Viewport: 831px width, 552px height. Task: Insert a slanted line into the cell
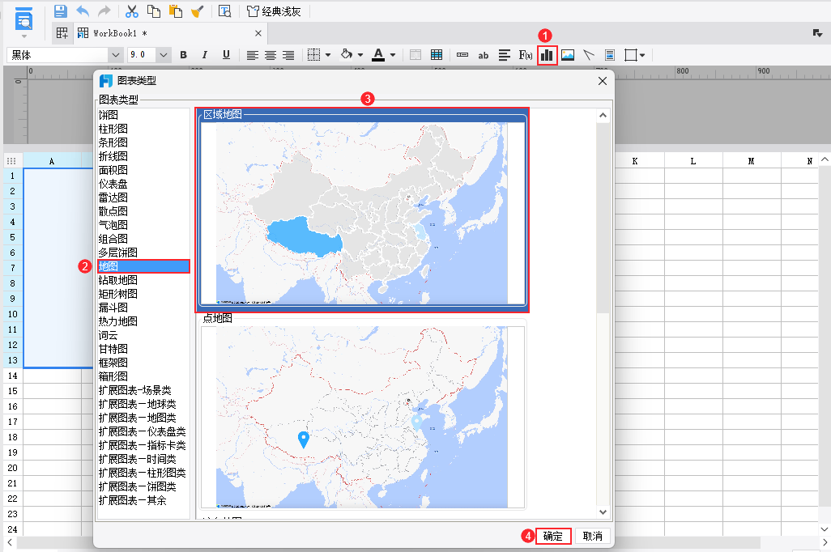[x=588, y=54]
